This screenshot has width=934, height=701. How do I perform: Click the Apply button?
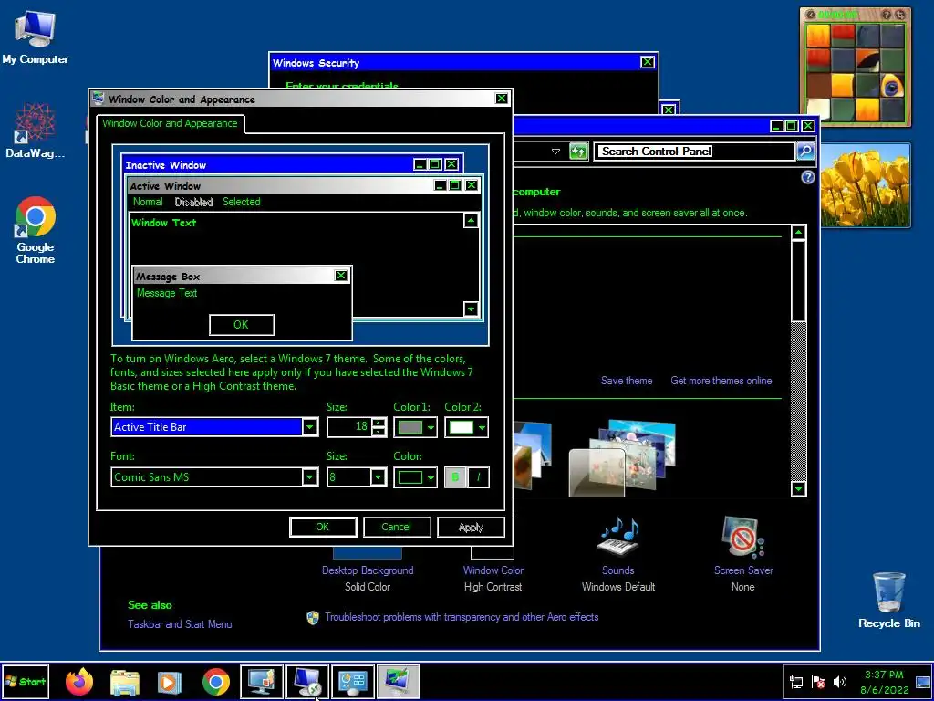point(471,527)
